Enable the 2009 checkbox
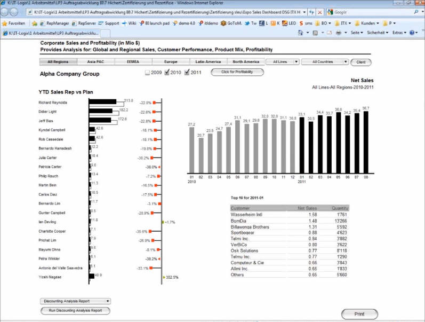This screenshot has height=322, width=425. [148, 73]
